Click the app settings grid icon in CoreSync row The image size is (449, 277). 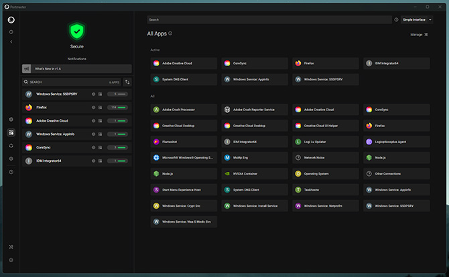(101, 147)
